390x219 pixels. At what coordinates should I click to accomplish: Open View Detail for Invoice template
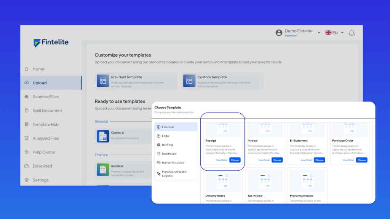coord(264,160)
